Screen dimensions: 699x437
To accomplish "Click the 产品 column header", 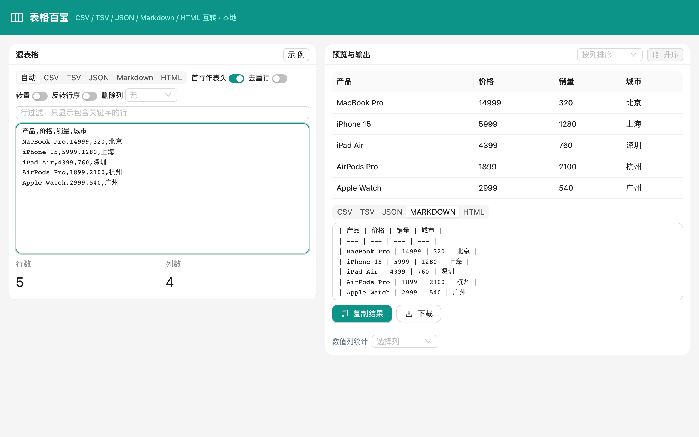I will tap(403, 81).
